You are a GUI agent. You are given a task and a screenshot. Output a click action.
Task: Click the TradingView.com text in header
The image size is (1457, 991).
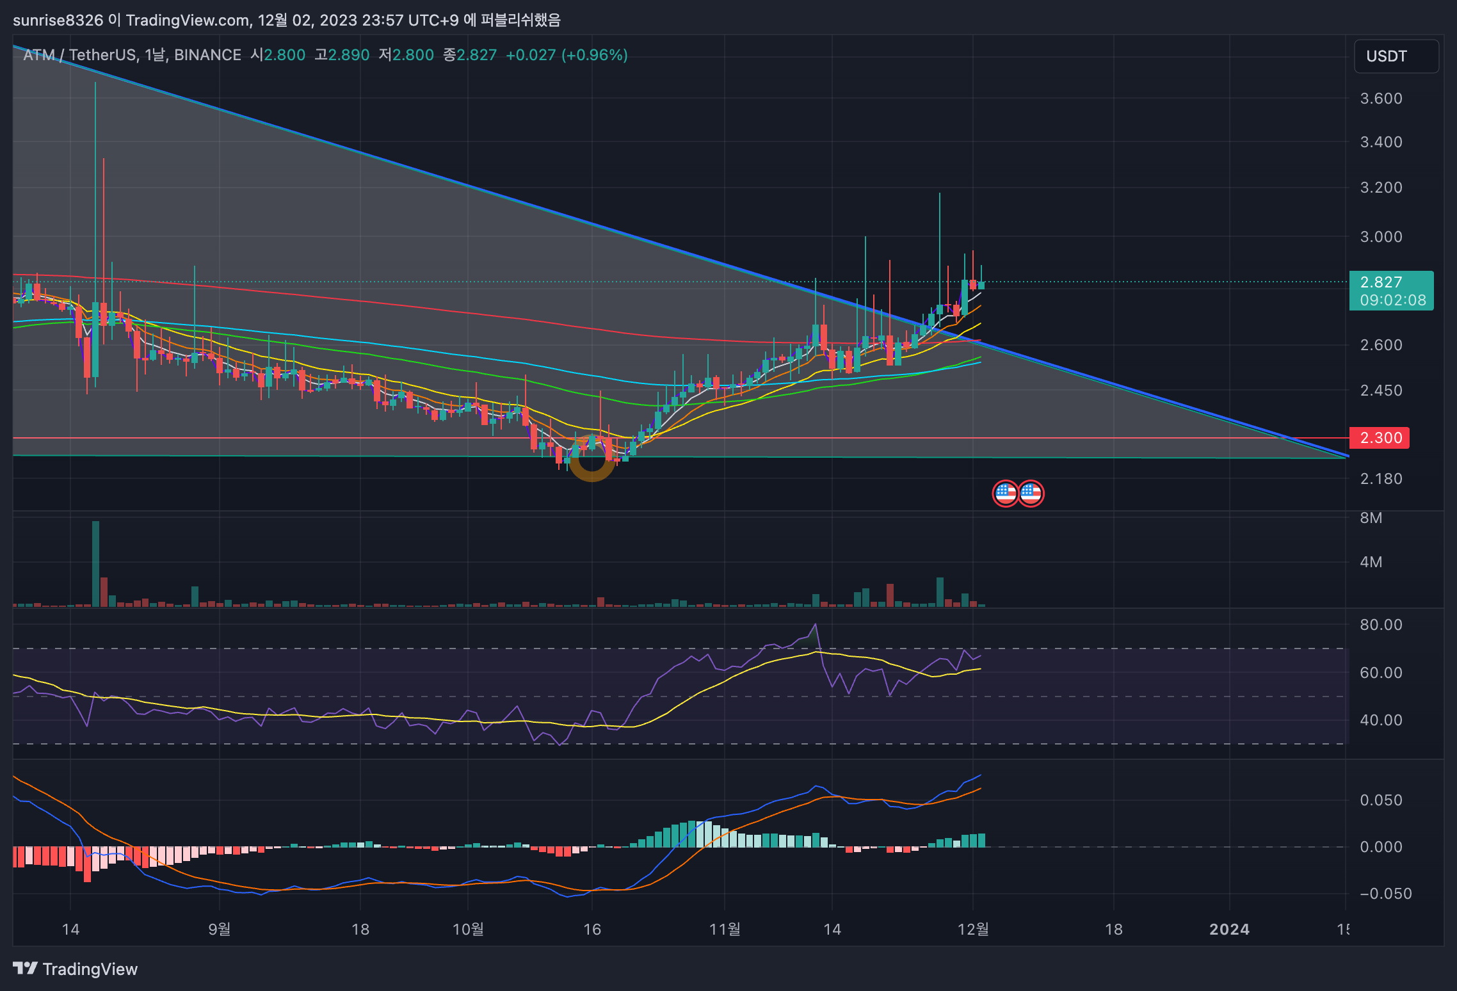pos(187,20)
